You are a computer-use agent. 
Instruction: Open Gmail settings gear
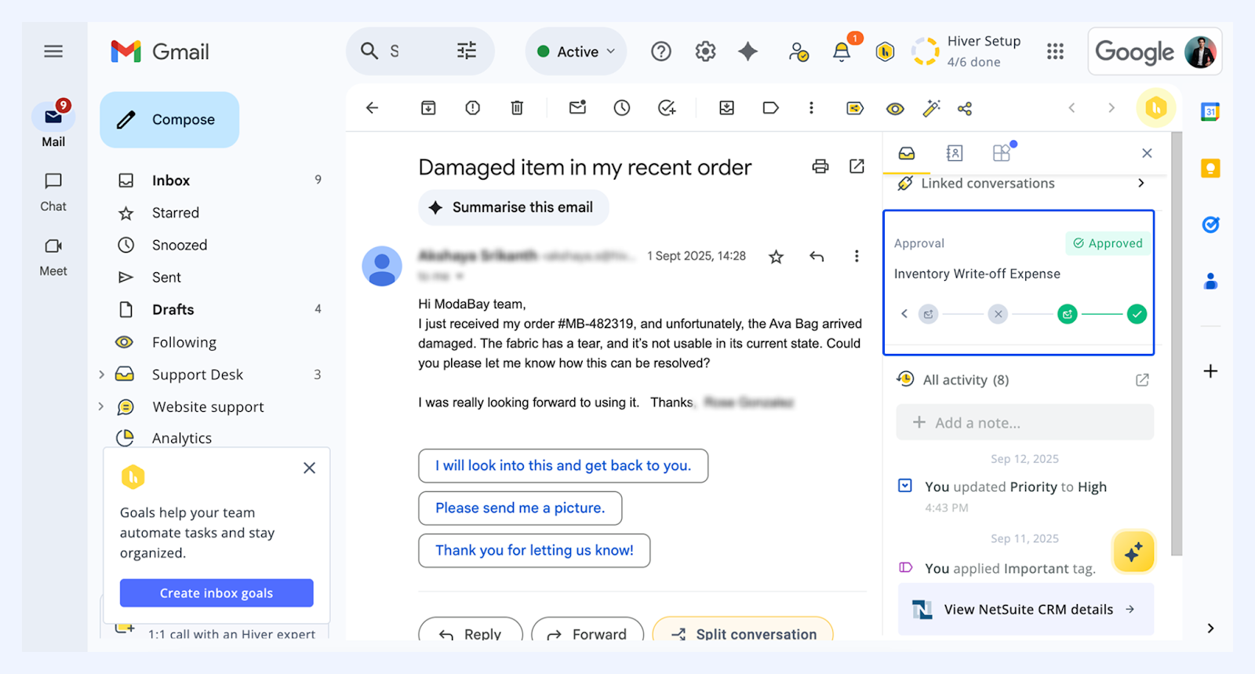705,52
